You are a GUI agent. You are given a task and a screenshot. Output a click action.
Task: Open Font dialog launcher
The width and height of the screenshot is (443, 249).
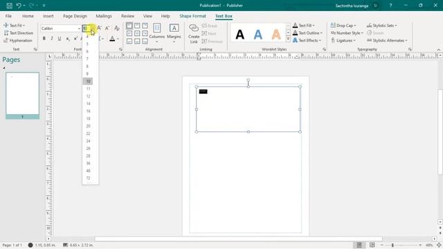(120, 49)
